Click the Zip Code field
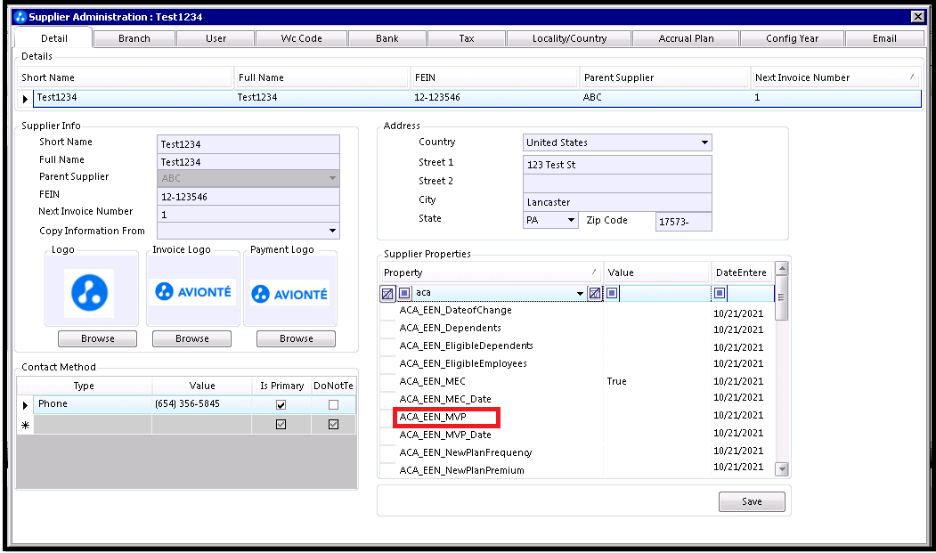Image resolution: width=936 pixels, height=553 pixels. click(683, 222)
